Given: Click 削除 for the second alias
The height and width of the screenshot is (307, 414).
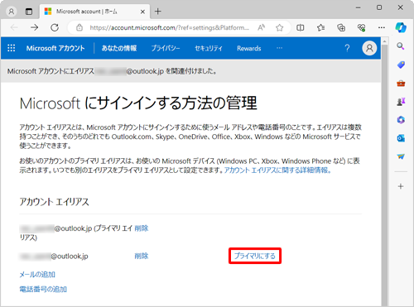Looking at the screenshot, I should pyautogui.click(x=142, y=256).
